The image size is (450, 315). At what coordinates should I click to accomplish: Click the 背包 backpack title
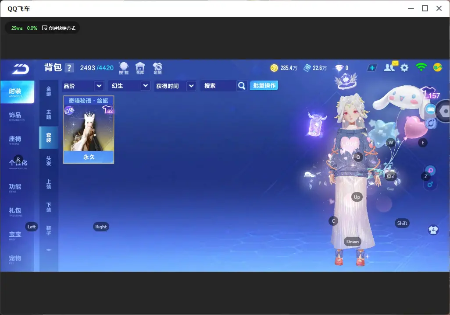click(x=53, y=67)
